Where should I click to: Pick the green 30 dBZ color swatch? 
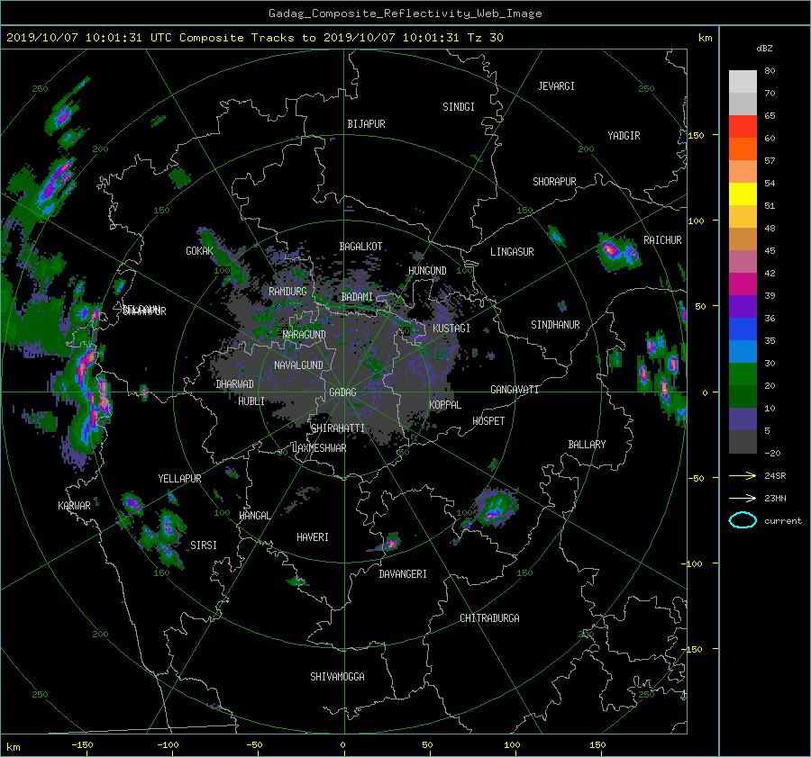pyautogui.click(x=743, y=374)
